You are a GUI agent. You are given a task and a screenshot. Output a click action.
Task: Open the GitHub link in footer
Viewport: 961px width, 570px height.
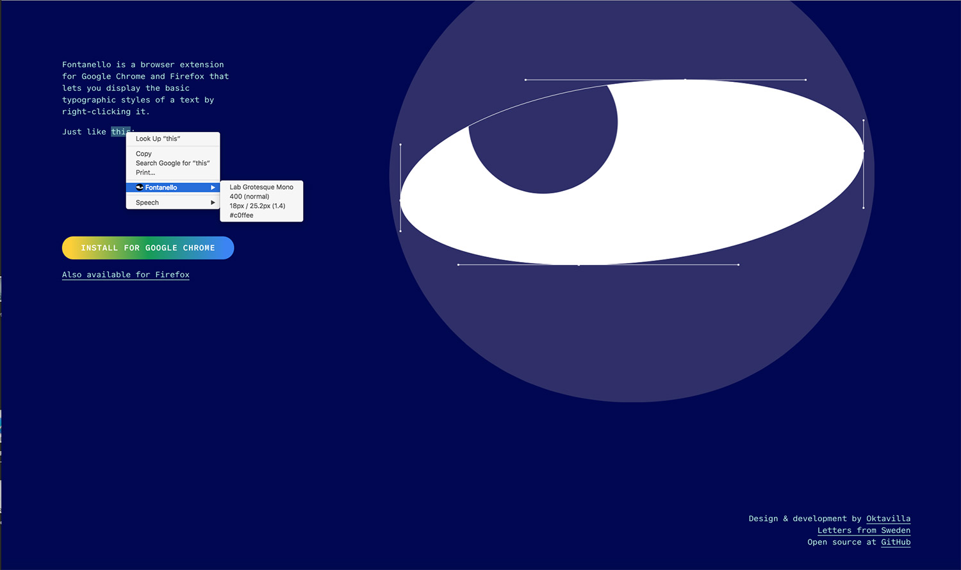pyautogui.click(x=896, y=542)
